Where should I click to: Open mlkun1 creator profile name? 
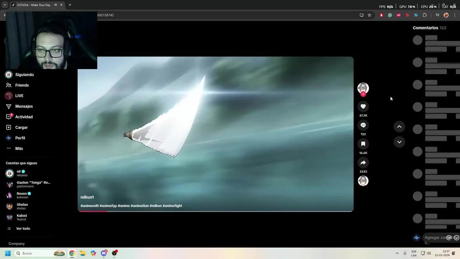(87, 197)
